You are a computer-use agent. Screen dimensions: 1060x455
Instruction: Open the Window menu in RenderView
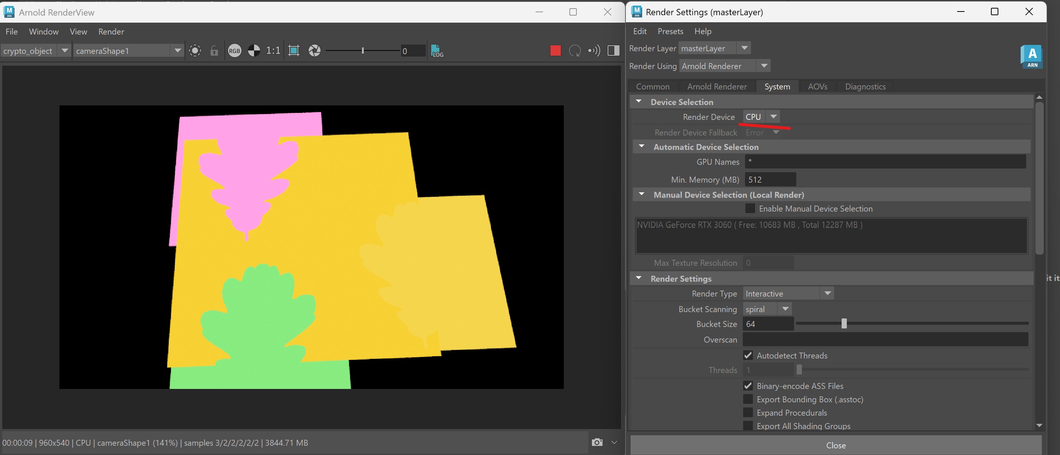43,32
